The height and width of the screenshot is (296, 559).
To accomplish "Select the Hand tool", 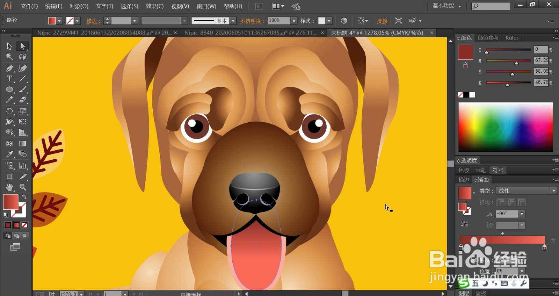I will point(9,187).
